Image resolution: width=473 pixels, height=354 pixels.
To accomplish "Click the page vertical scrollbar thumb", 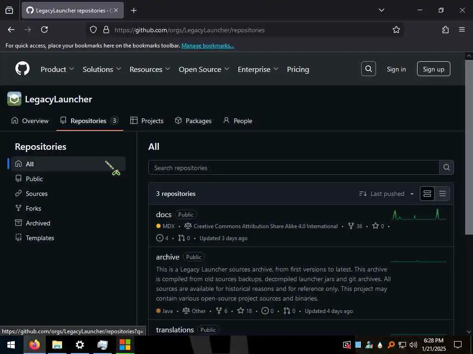I will tap(469, 147).
